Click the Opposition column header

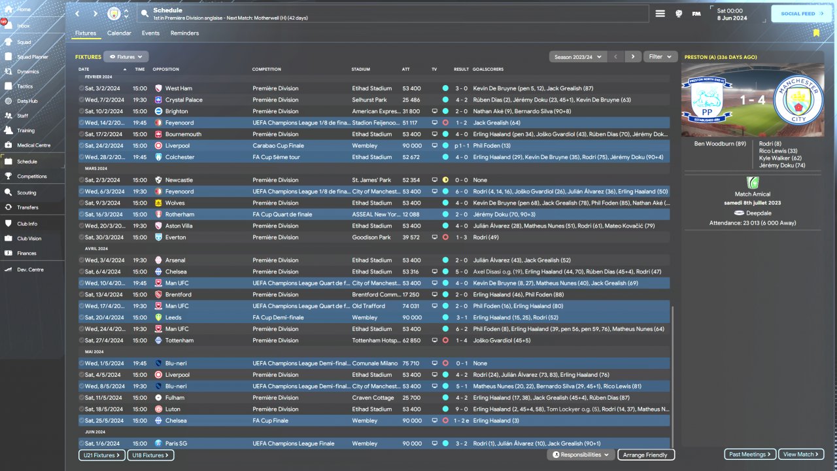tap(165, 69)
